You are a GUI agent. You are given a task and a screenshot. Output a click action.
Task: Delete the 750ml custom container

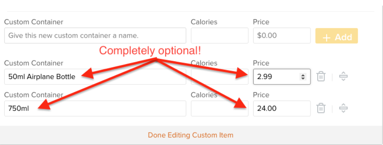(321, 108)
